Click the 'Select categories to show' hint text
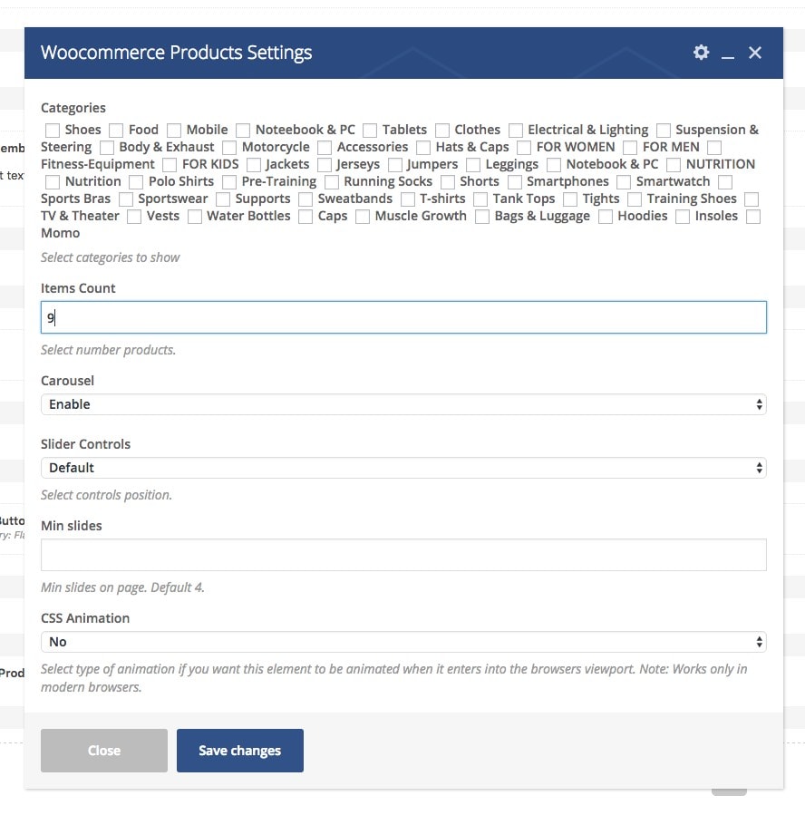805x815 pixels. point(111,257)
